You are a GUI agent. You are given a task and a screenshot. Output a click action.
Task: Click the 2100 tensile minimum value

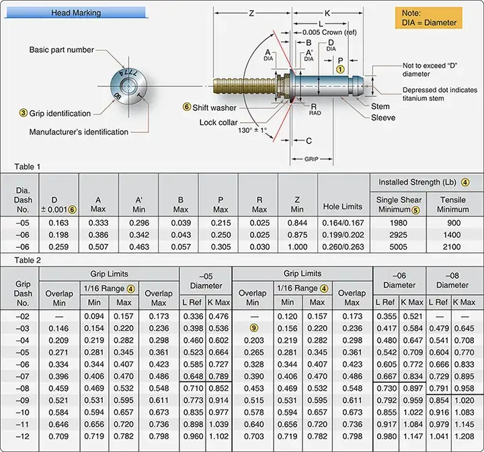point(452,246)
